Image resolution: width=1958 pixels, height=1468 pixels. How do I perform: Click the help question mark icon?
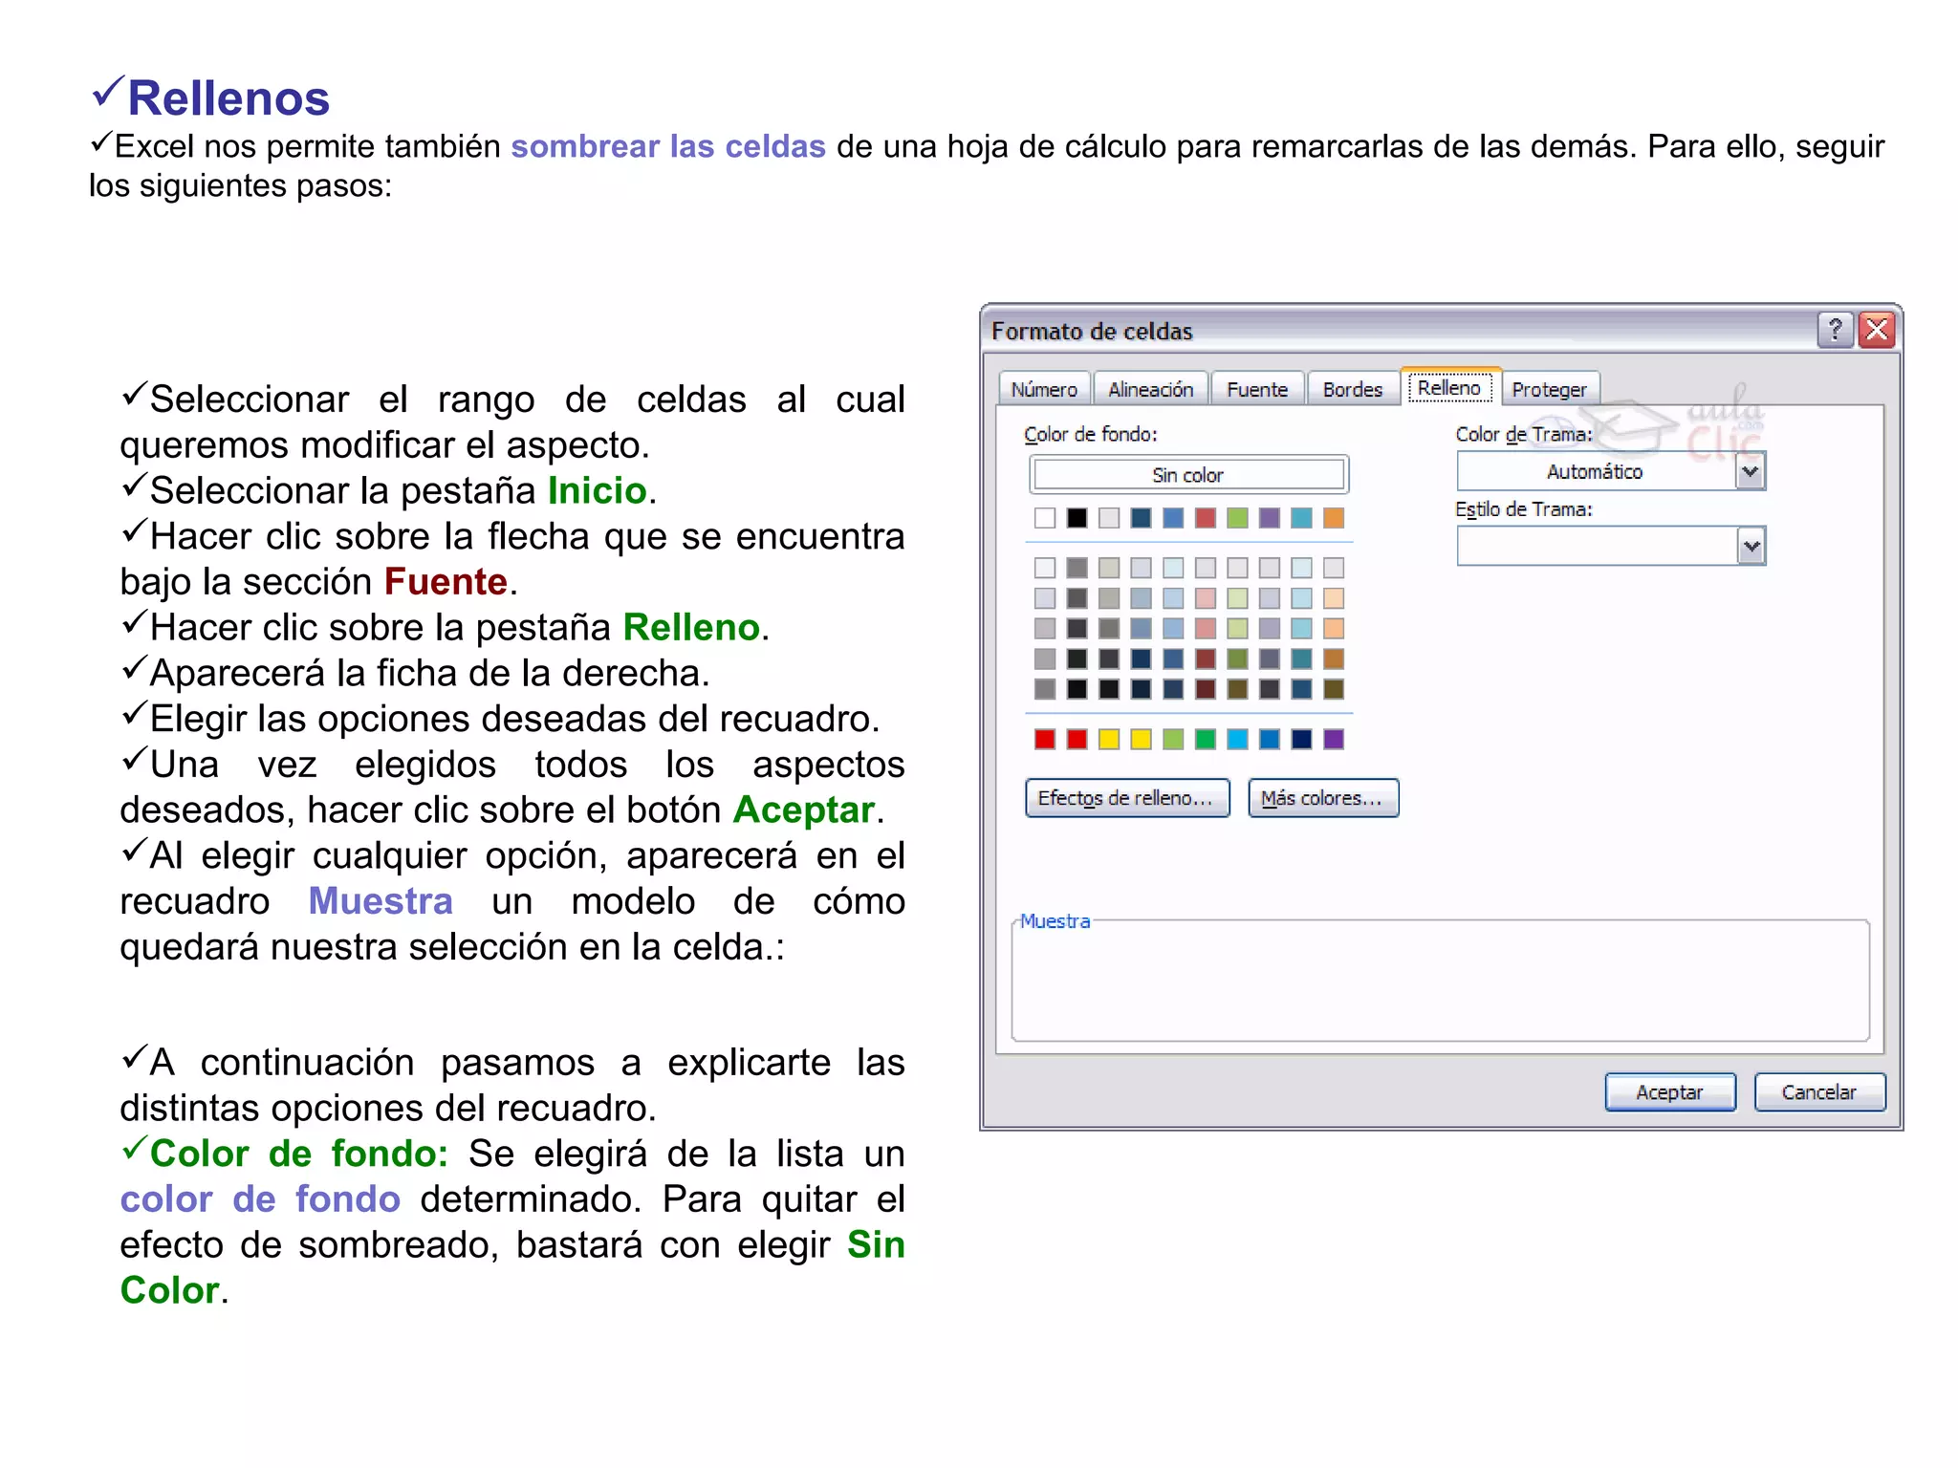tap(1834, 330)
